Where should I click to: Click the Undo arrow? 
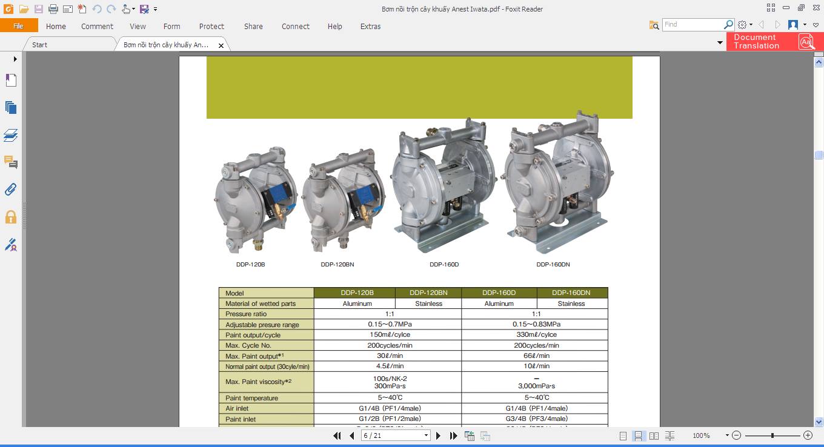click(x=97, y=9)
